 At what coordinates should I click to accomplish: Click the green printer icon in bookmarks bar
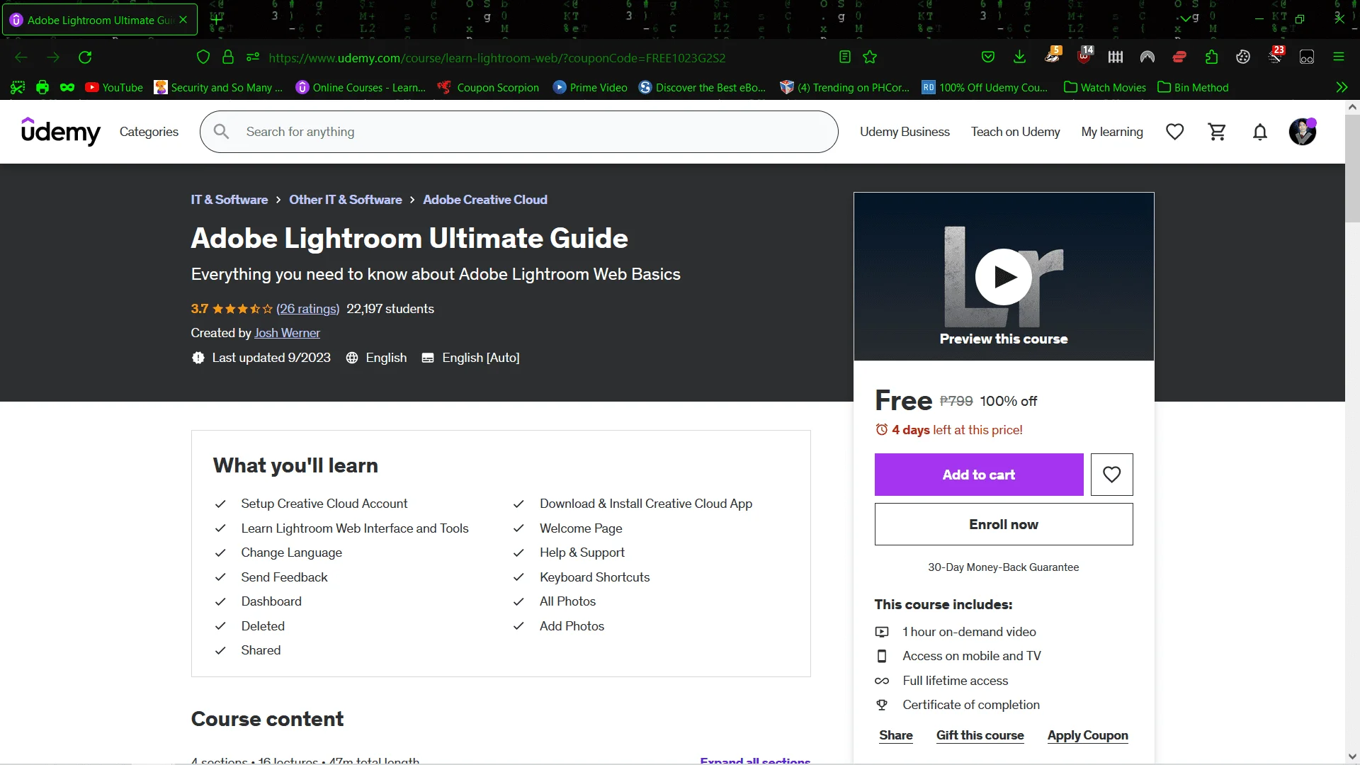pyautogui.click(x=42, y=87)
